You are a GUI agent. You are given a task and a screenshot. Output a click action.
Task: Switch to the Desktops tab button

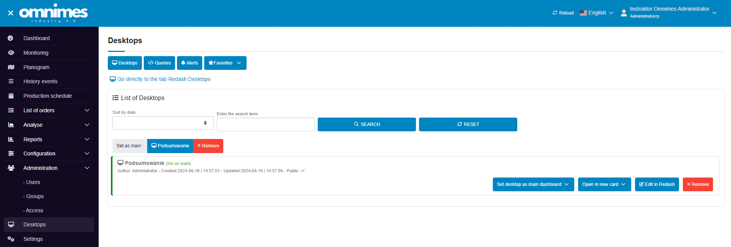(x=125, y=63)
